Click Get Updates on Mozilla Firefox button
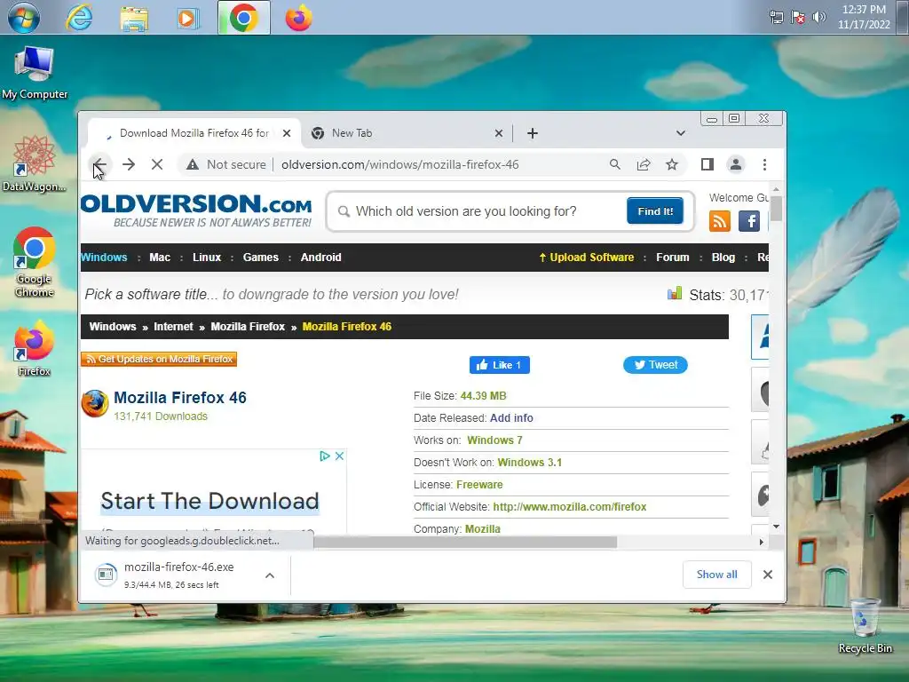Image resolution: width=909 pixels, height=682 pixels. pyautogui.click(x=159, y=359)
